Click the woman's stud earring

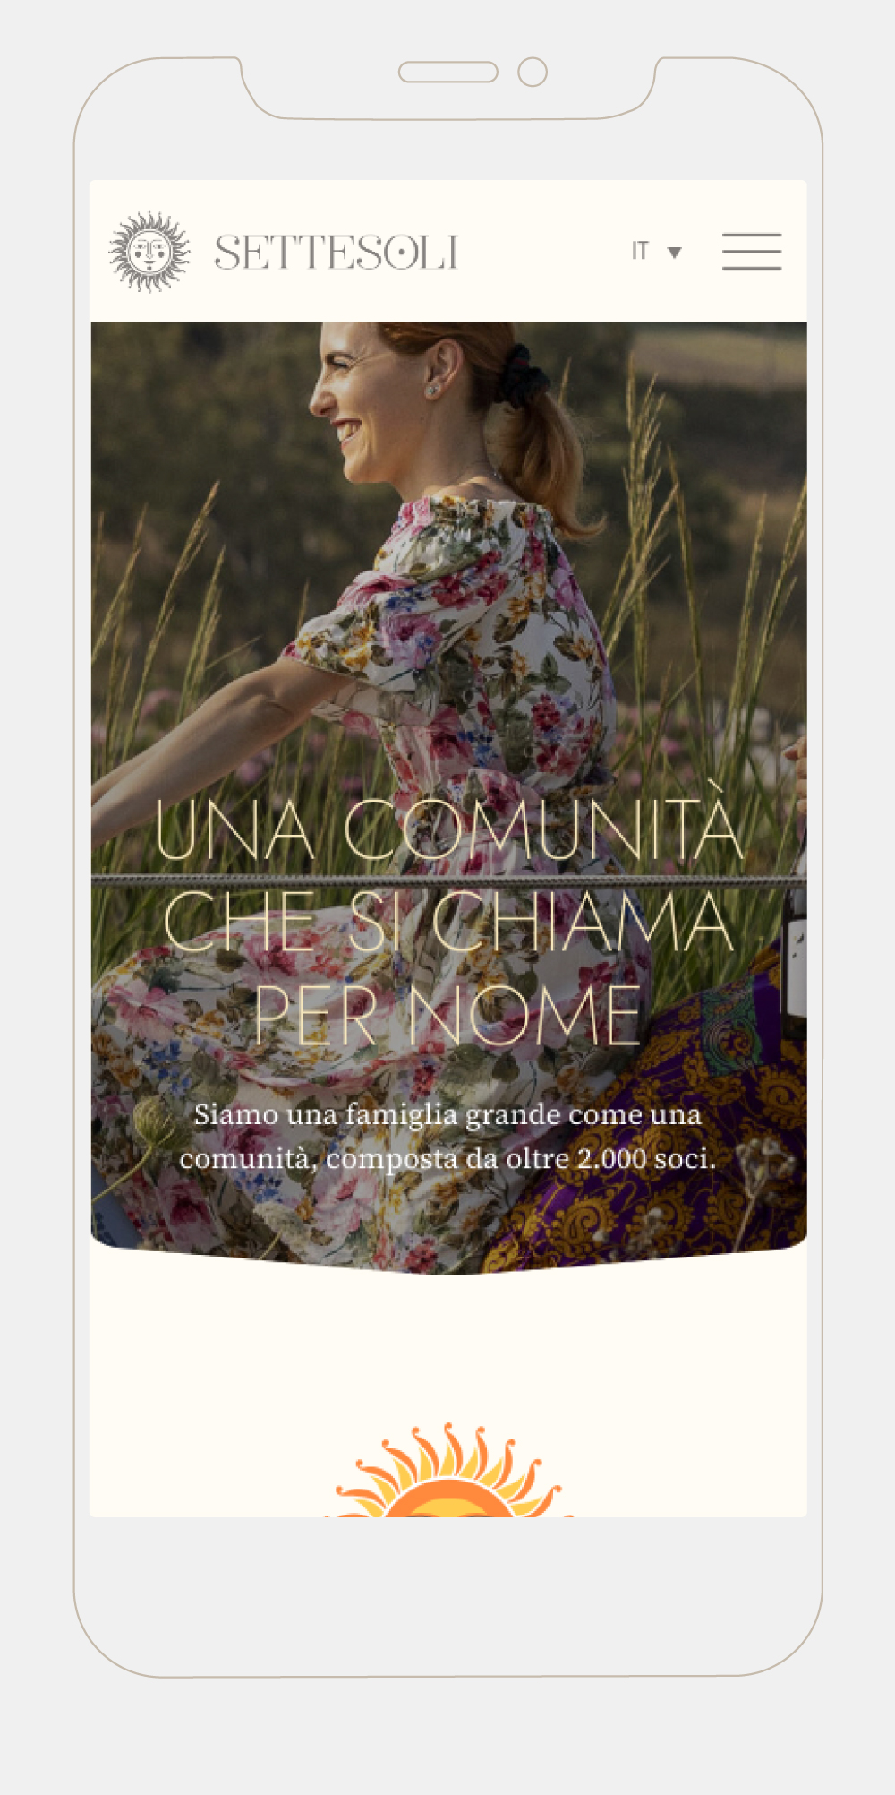tap(432, 391)
